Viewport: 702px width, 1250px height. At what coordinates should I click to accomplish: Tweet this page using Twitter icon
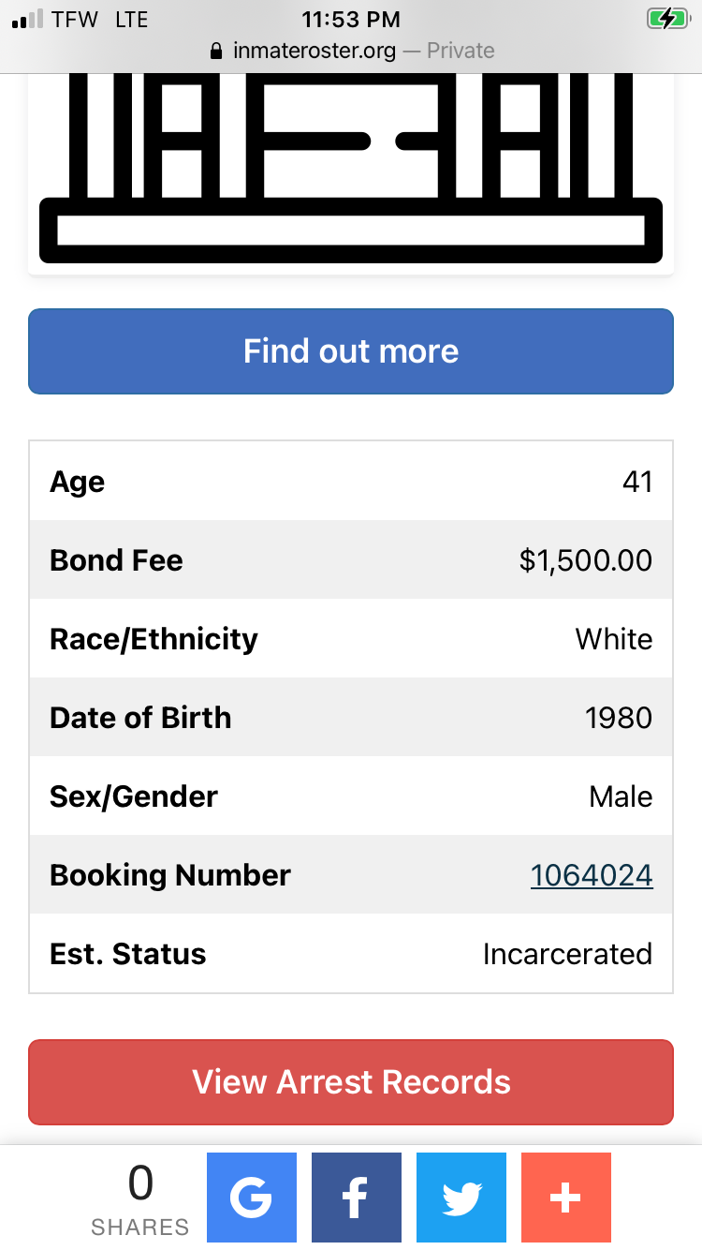(461, 1198)
